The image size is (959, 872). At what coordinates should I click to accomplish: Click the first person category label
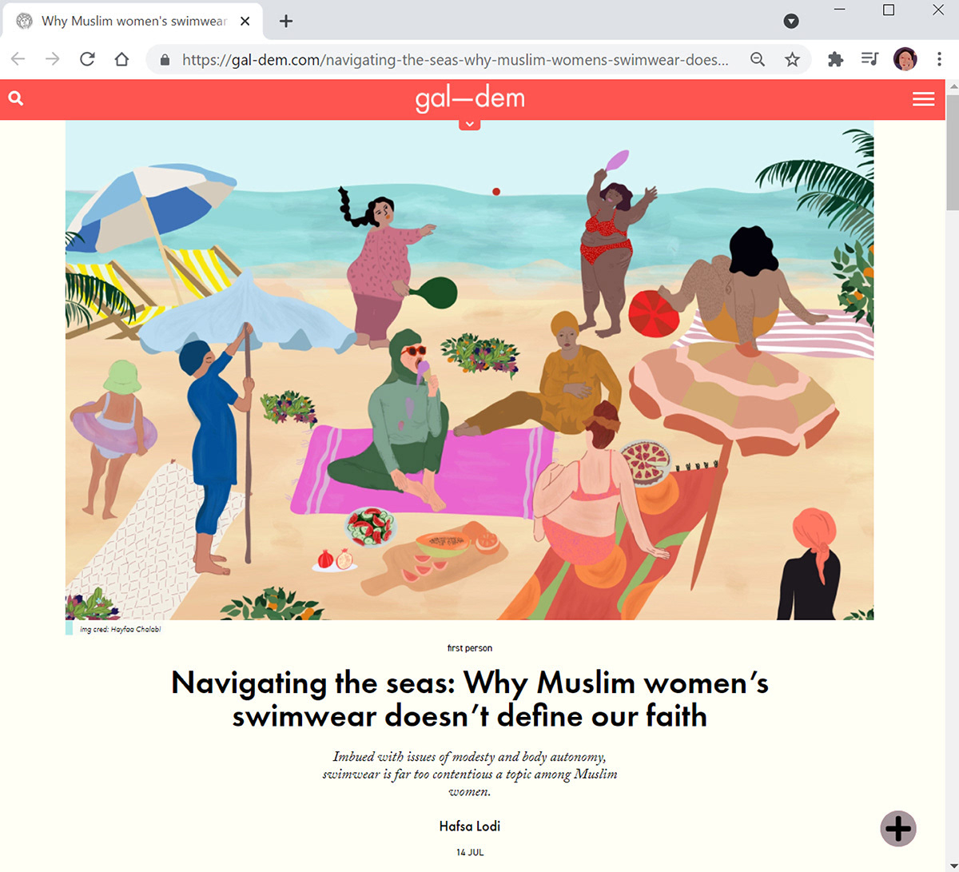pyautogui.click(x=470, y=648)
